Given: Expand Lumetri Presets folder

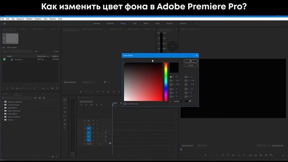Looking at the screenshot, I should (3, 105).
